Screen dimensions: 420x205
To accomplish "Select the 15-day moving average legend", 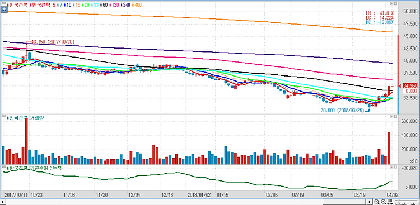I will click(x=77, y=5).
